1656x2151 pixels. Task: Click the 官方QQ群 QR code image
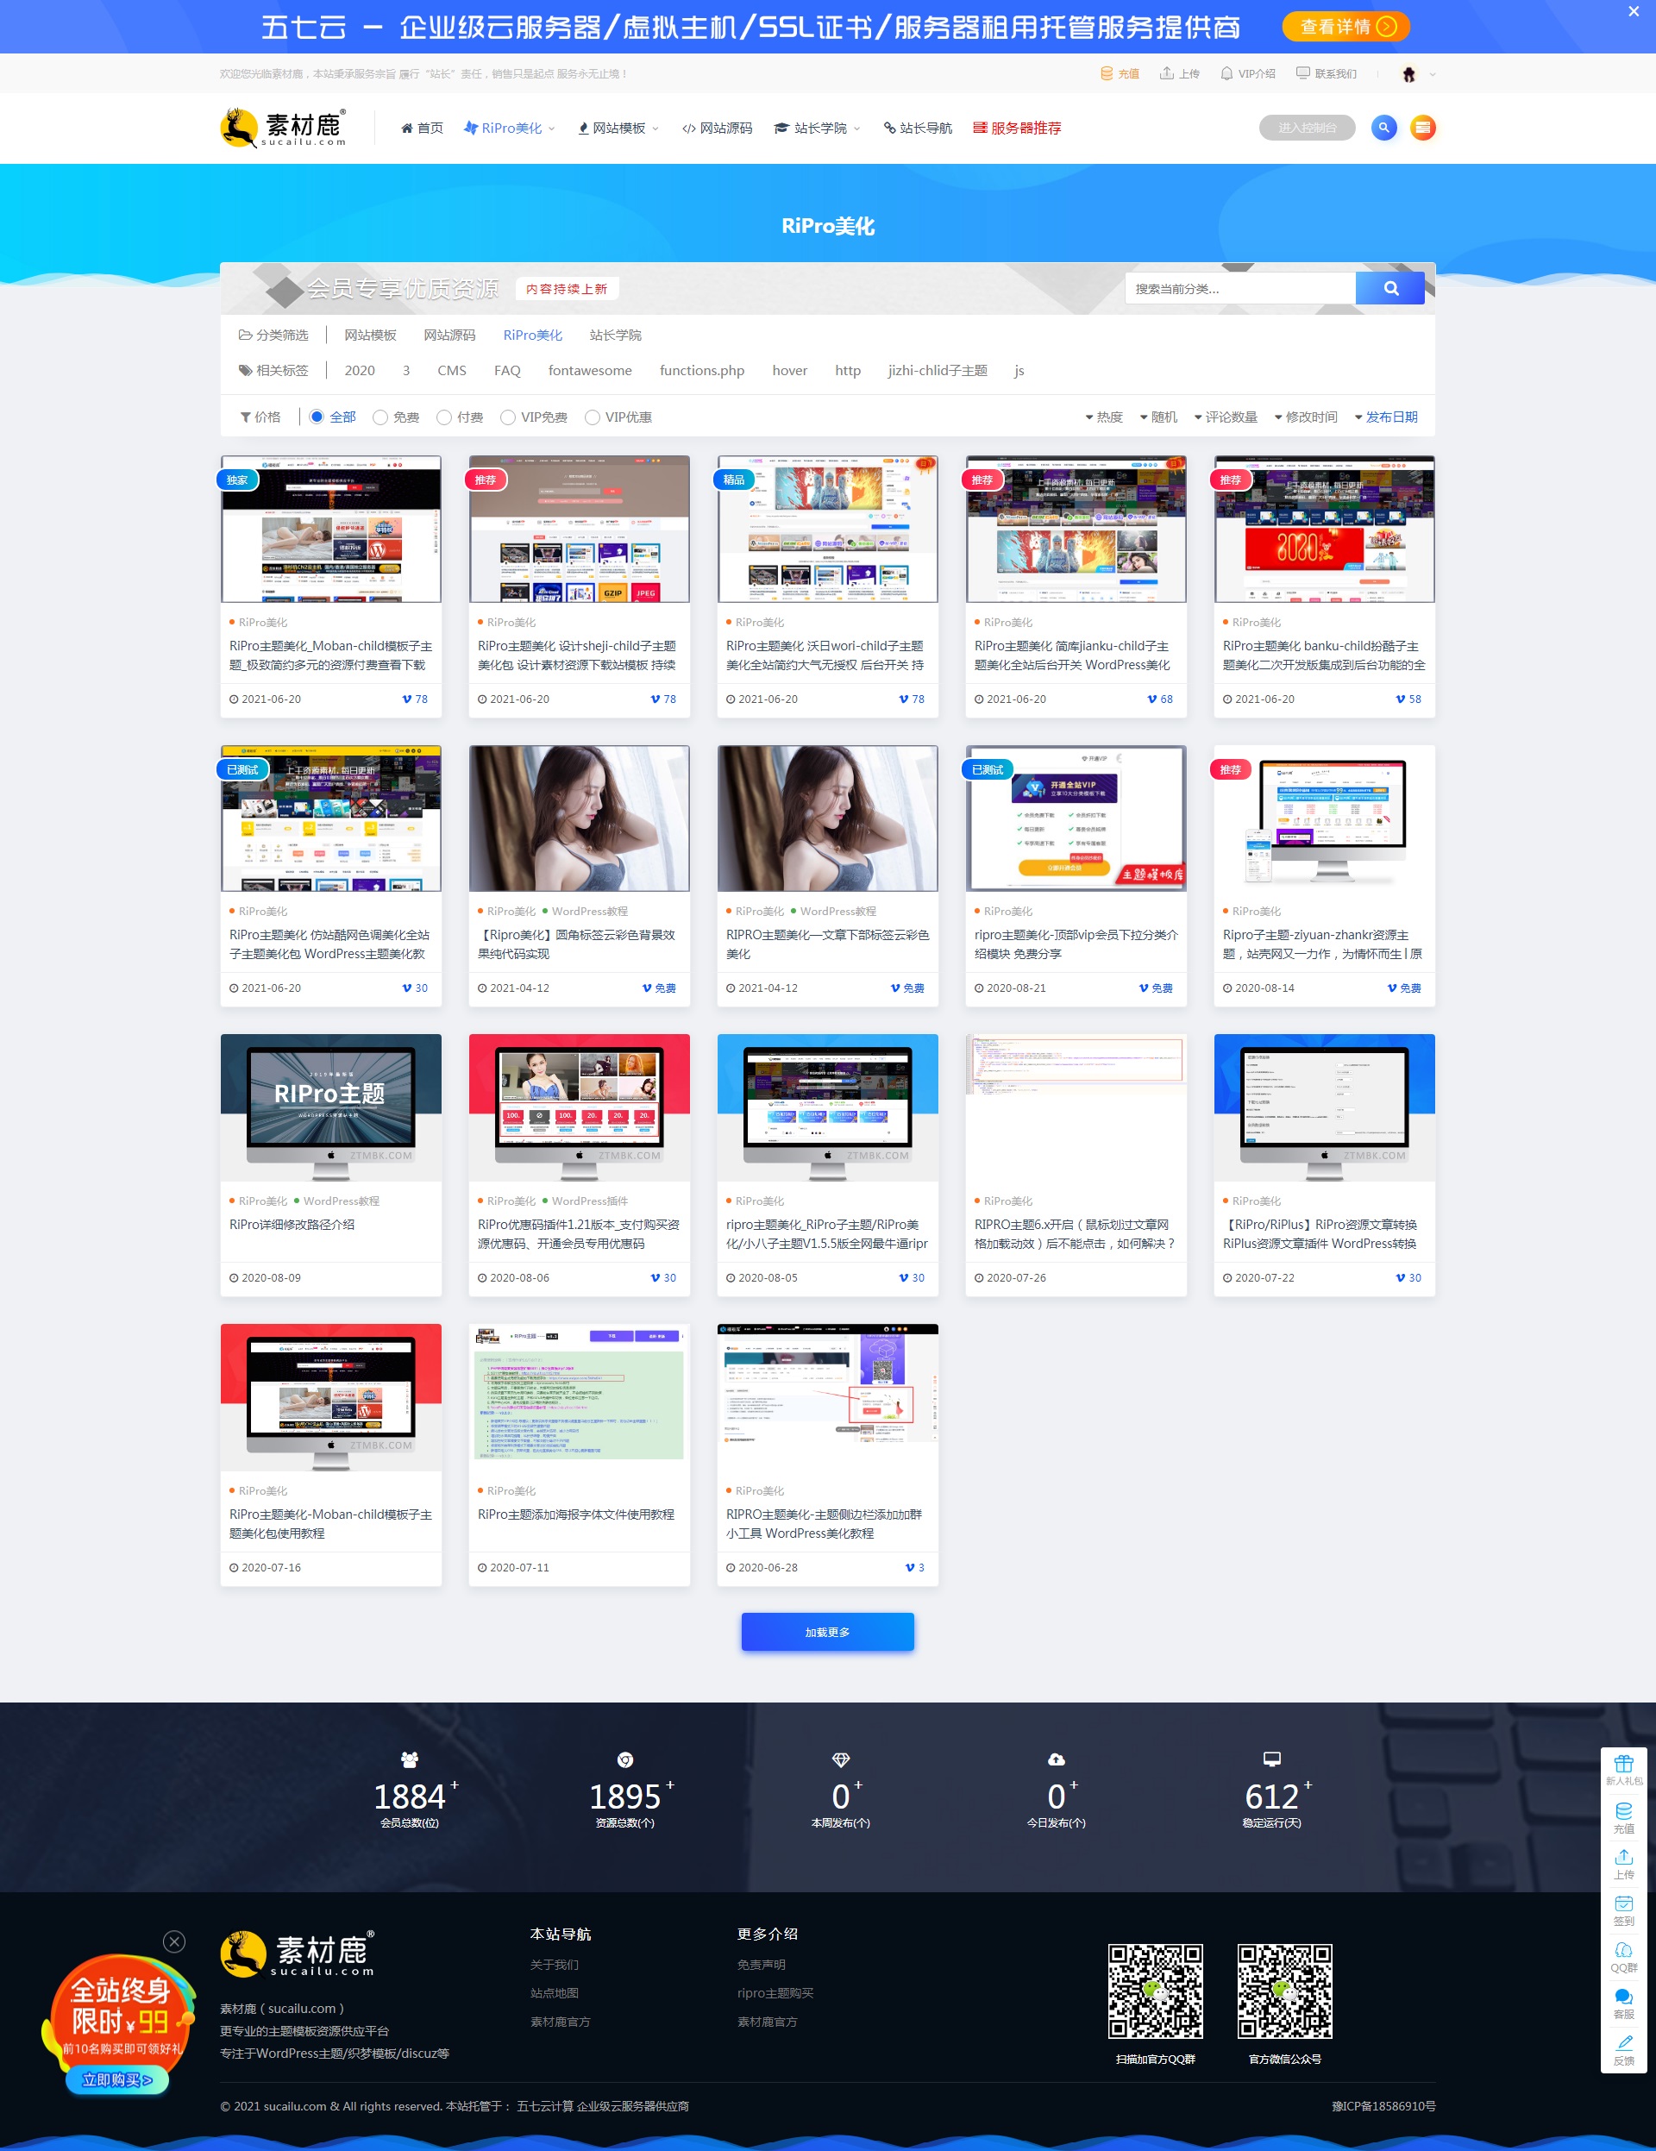tap(1155, 1991)
